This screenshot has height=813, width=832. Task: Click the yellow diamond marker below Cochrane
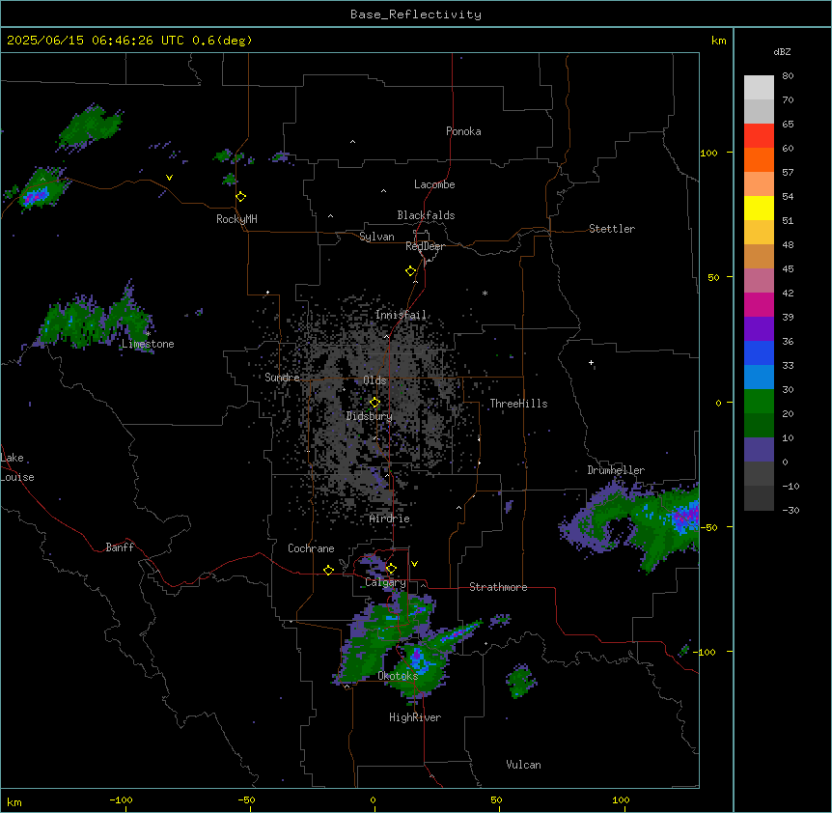point(328,570)
